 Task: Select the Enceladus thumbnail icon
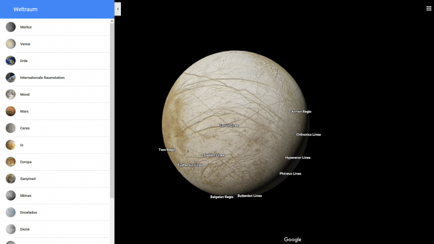click(x=11, y=212)
